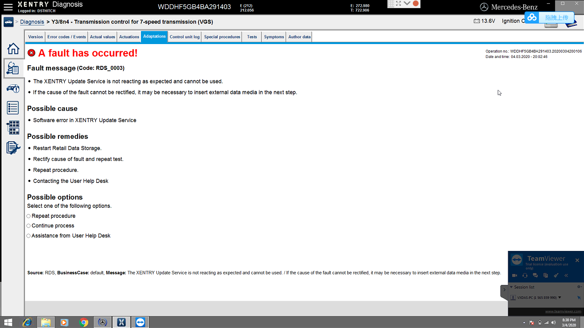Open the vehicle info sidebar icon
This screenshot has height=328, width=584.
pos(13,89)
